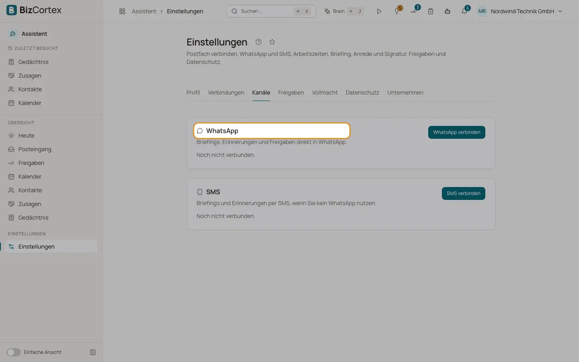Open Zusagen under Zuletzt besucht
The image size is (579, 362).
pos(51,76)
